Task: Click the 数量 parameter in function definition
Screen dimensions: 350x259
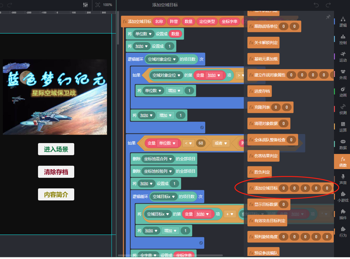Action: 189,21
